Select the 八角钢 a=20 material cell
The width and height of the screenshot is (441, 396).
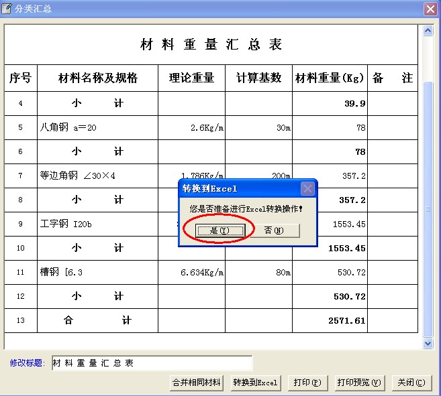pos(97,127)
